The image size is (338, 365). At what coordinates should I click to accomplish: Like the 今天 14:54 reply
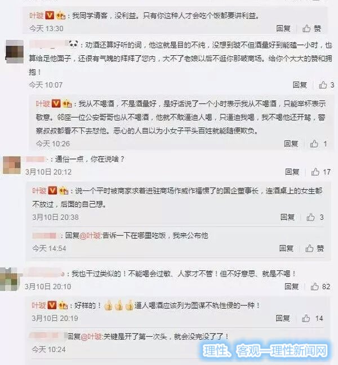click(x=309, y=248)
